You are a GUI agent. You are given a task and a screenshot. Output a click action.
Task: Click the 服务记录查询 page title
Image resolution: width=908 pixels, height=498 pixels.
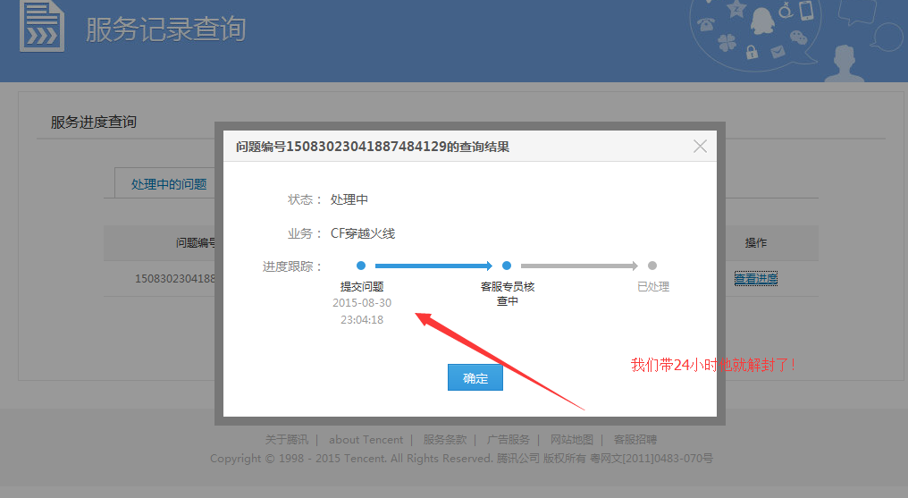click(165, 29)
